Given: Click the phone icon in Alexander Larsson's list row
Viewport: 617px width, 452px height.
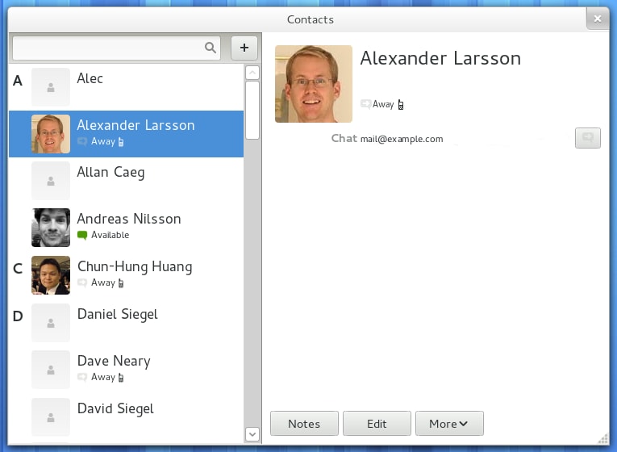Looking at the screenshot, I should pyautogui.click(x=121, y=142).
